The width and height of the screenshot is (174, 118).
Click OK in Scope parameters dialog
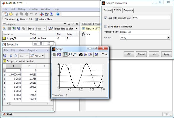(129, 54)
